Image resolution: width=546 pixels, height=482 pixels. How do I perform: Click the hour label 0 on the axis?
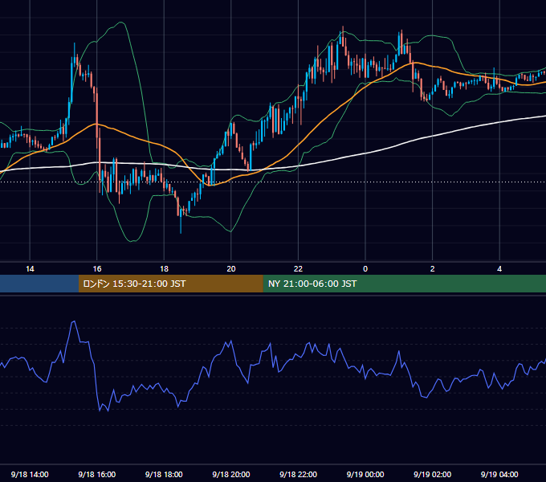pos(365,269)
